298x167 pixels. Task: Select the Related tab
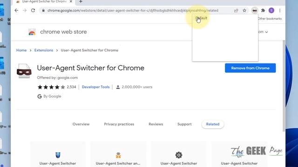[x=213, y=124]
